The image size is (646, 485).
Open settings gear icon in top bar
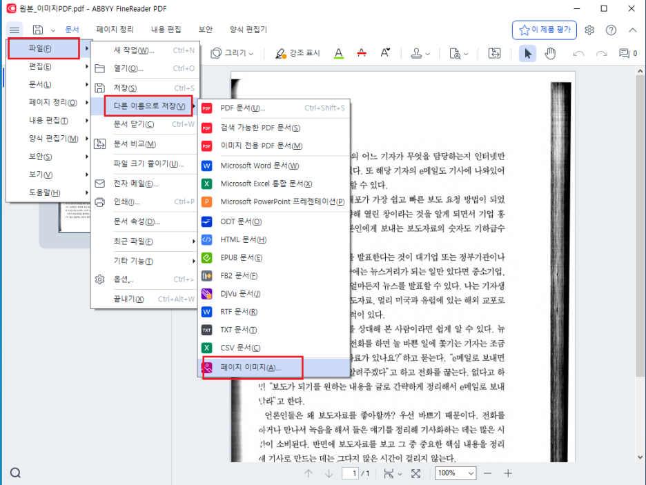coord(589,30)
